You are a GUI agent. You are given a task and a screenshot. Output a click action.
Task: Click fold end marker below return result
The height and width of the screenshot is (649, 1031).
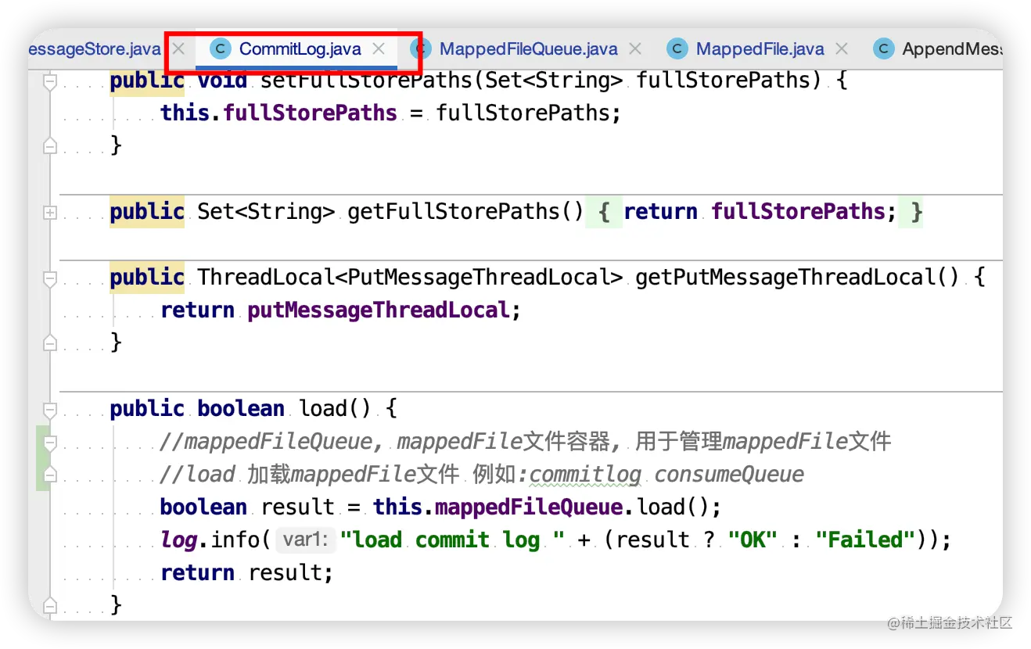(50, 605)
